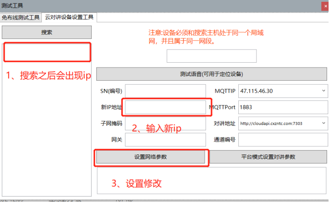Focus the MQTTPort field showing 1883

click(283, 107)
